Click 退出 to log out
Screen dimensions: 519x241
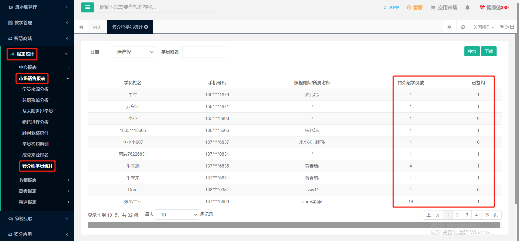point(507,27)
